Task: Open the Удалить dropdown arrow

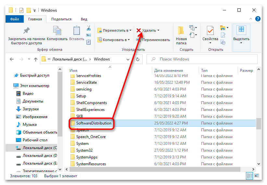Action: pyautogui.click(x=159, y=30)
